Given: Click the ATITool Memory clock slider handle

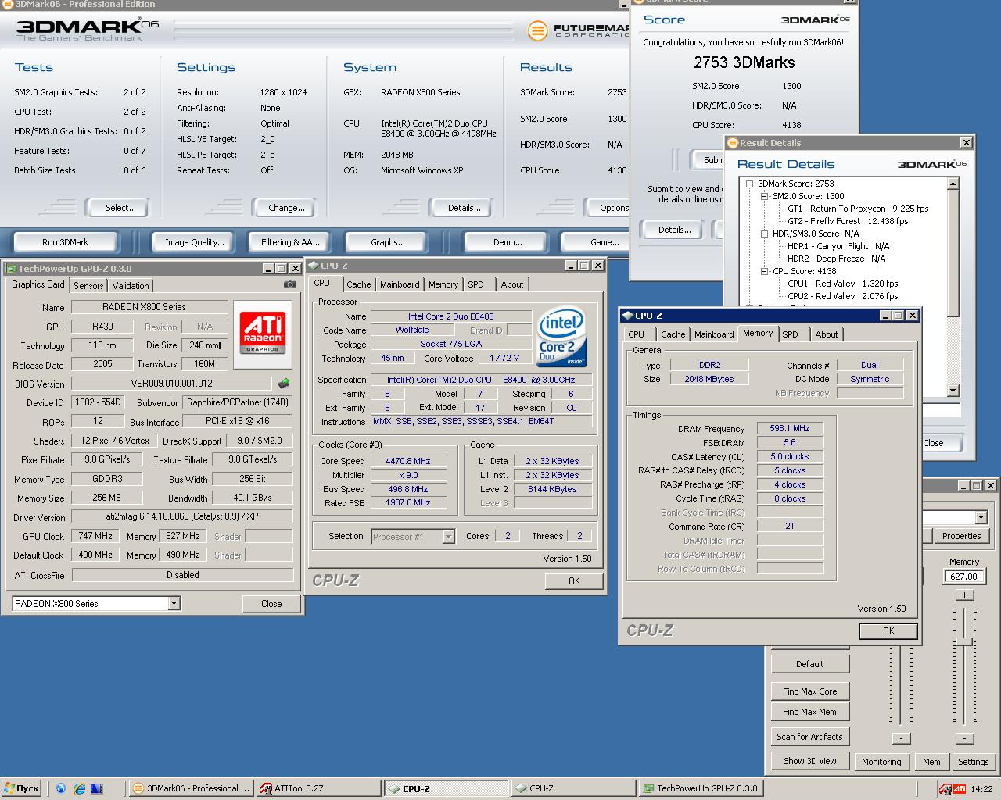Looking at the screenshot, I should click(965, 641).
